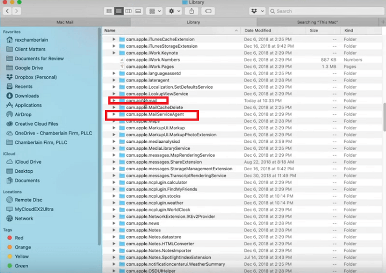
Task: Click the Edit Tags toolbar button
Action: pyautogui.click(x=208, y=11)
